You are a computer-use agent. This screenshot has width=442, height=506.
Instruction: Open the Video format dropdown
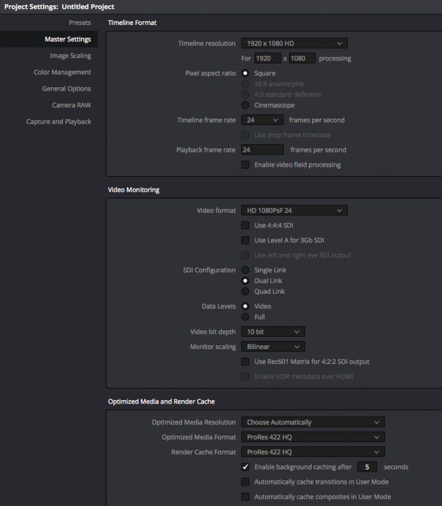294,211
